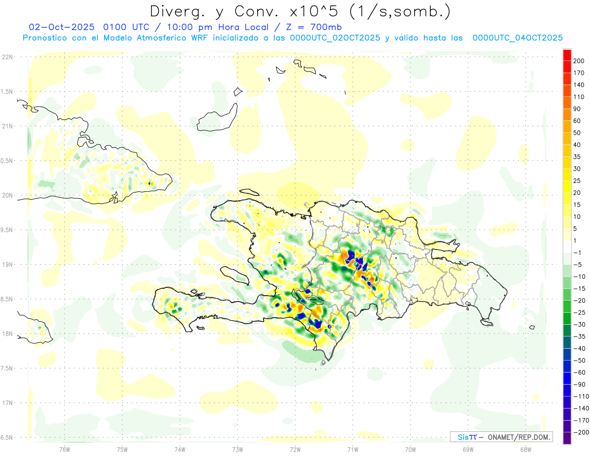Click the "18N" latitude label

[x=7, y=334]
